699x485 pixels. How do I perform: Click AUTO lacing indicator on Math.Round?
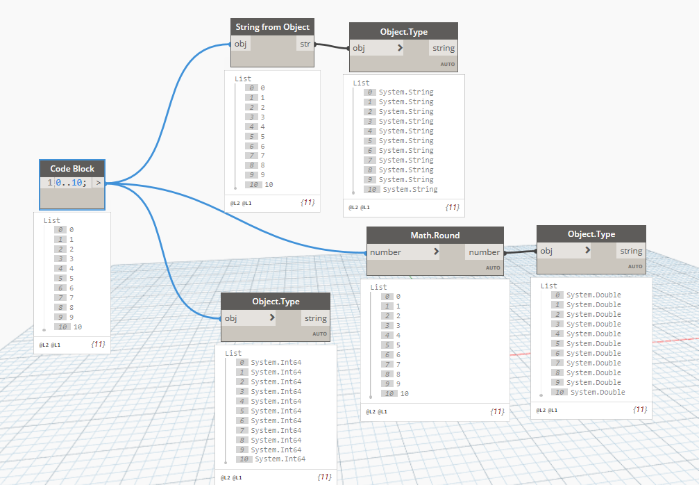pos(493,267)
